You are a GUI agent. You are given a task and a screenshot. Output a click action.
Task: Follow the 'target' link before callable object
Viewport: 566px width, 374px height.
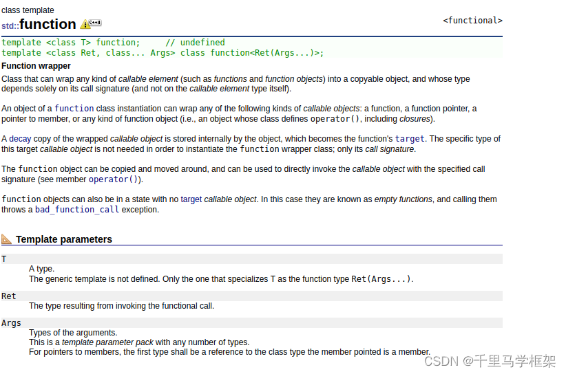[191, 199]
